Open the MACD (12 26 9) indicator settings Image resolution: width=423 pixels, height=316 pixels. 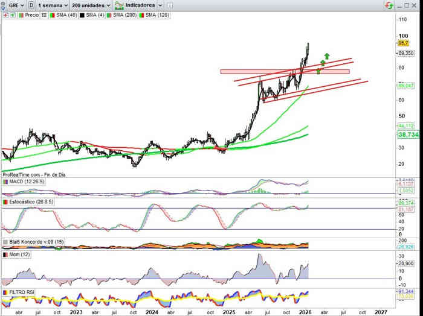[x=25, y=182]
